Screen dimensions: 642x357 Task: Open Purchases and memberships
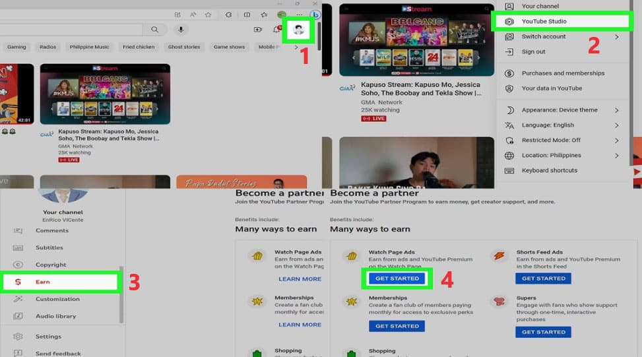[563, 73]
